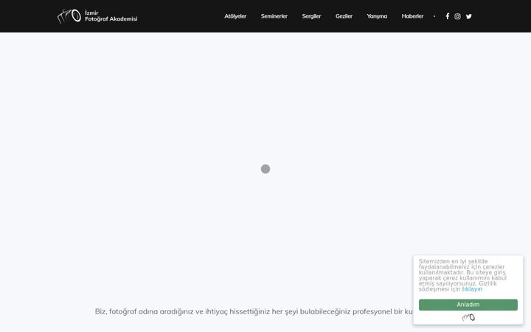Viewport: 531px width, 332px height.
Task: Open the Twitter social icon
Action: 469,16
